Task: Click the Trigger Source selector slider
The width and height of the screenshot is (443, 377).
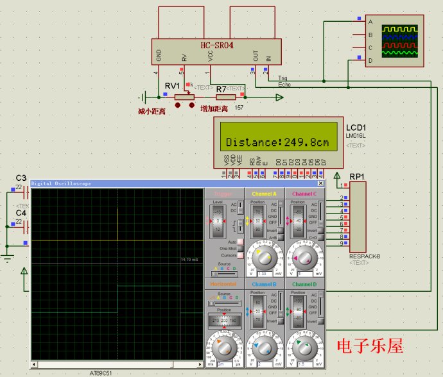Action: (x=224, y=274)
